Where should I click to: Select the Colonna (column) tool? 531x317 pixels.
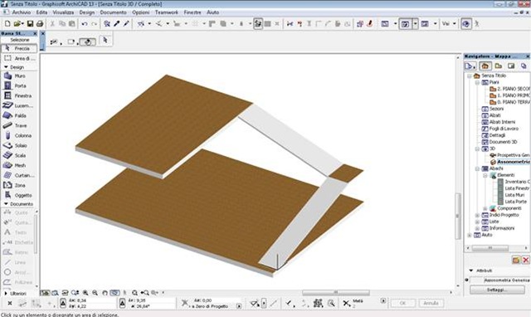pyautogui.click(x=18, y=135)
